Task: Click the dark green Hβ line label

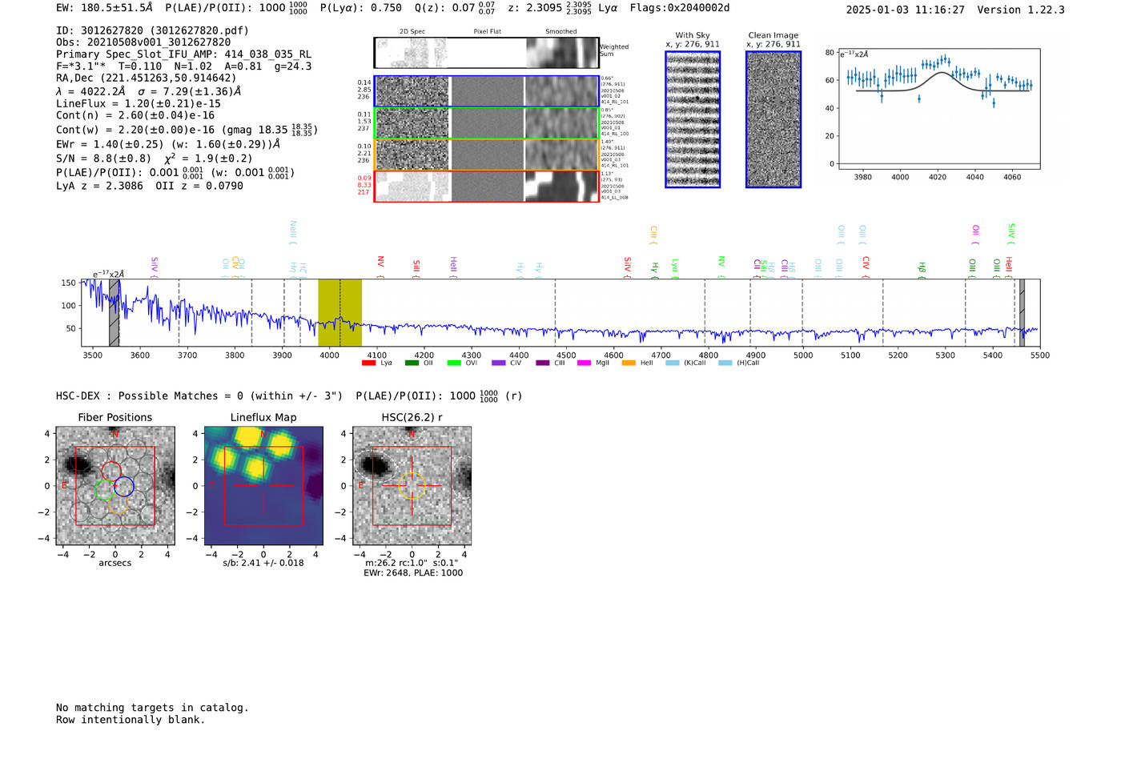Action: (922, 269)
